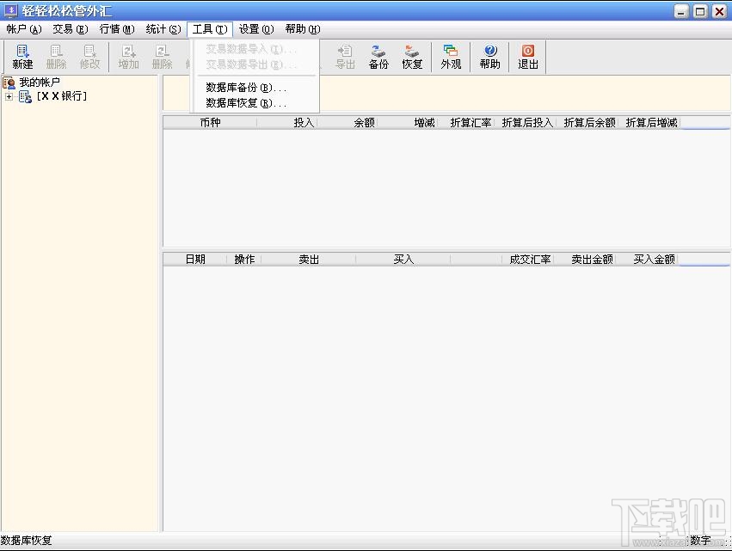
Task: Click the 折算汇率 column header
Action: (x=466, y=123)
